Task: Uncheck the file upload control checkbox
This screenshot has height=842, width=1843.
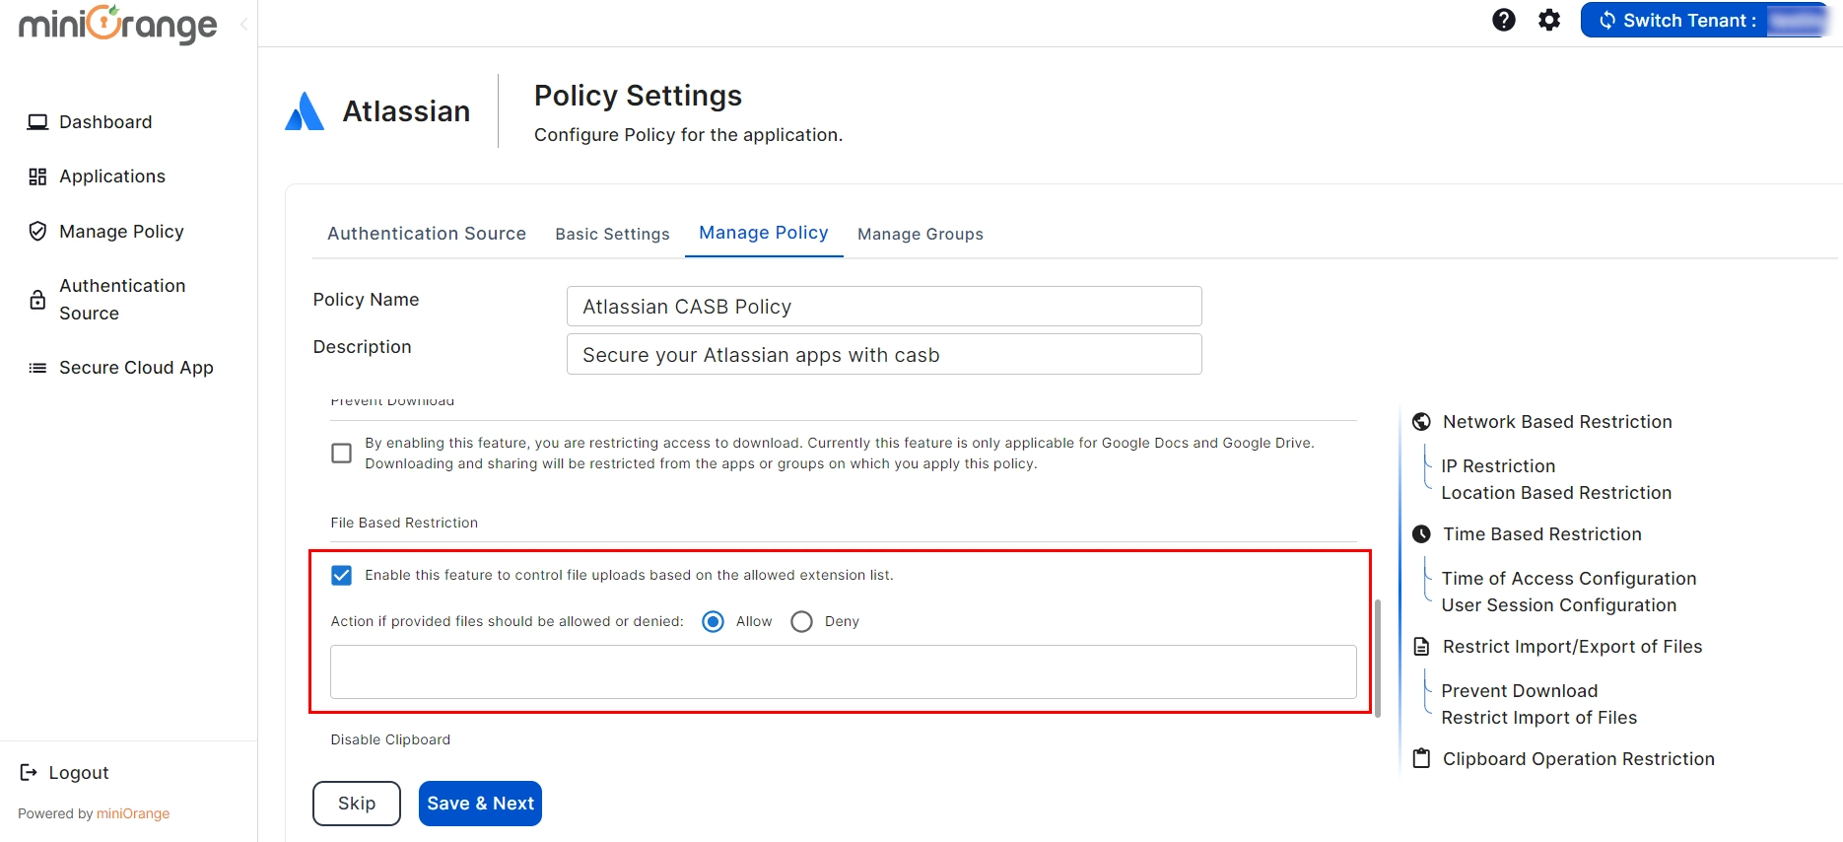Action: pos(341,575)
